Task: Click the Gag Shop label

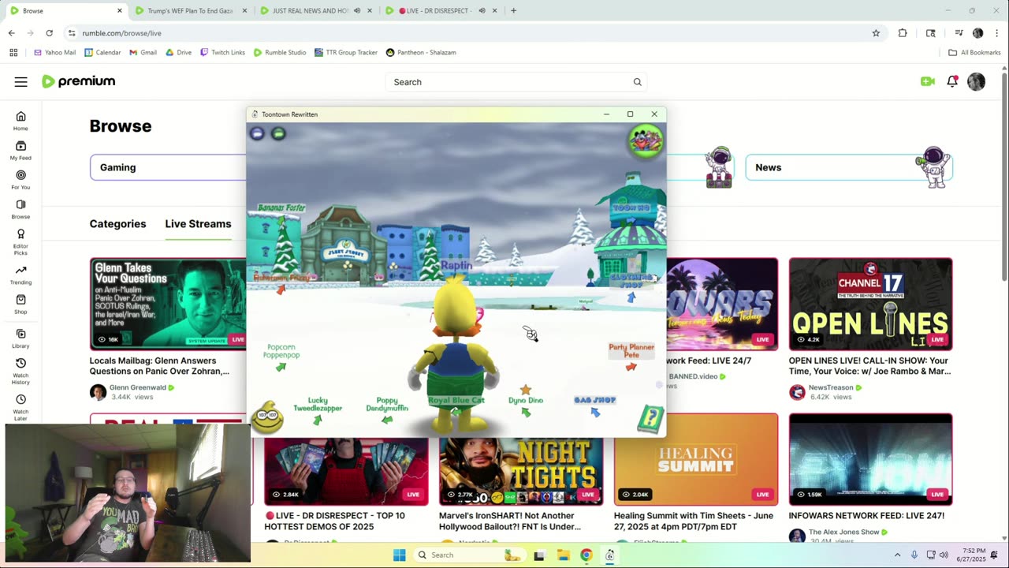Action: point(595,400)
